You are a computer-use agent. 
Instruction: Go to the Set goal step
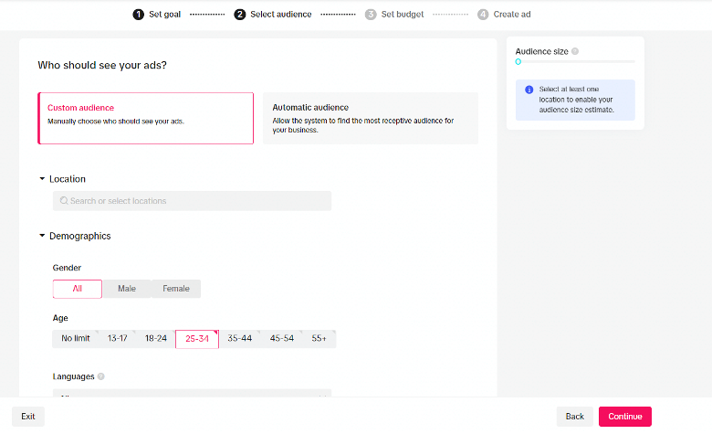click(157, 15)
